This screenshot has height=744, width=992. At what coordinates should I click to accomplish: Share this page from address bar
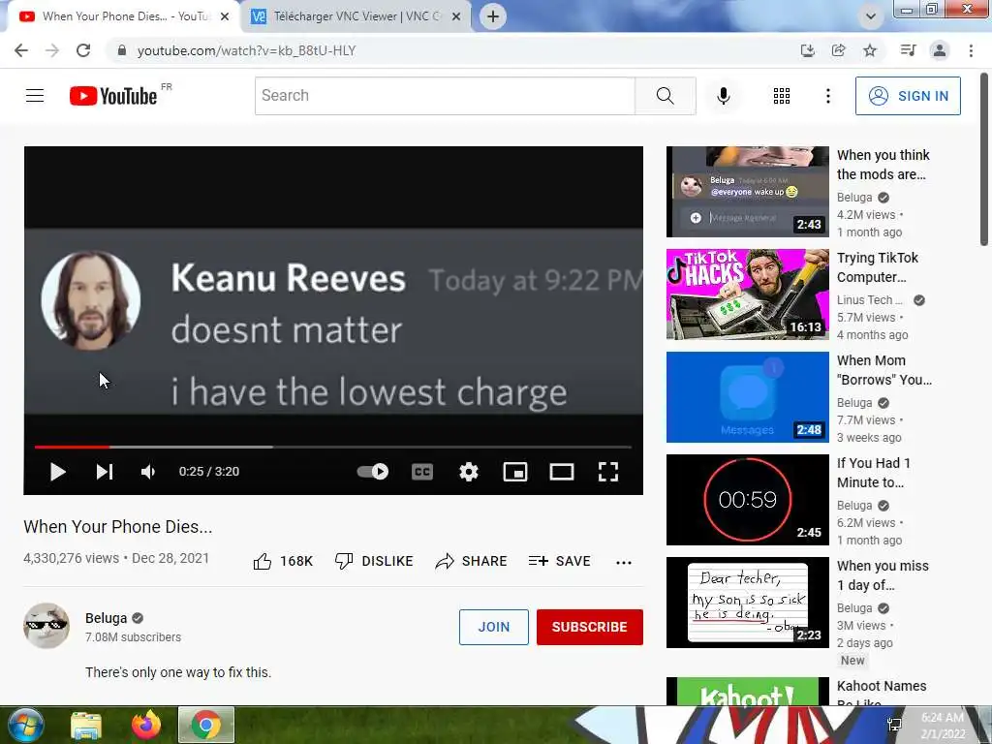(838, 50)
